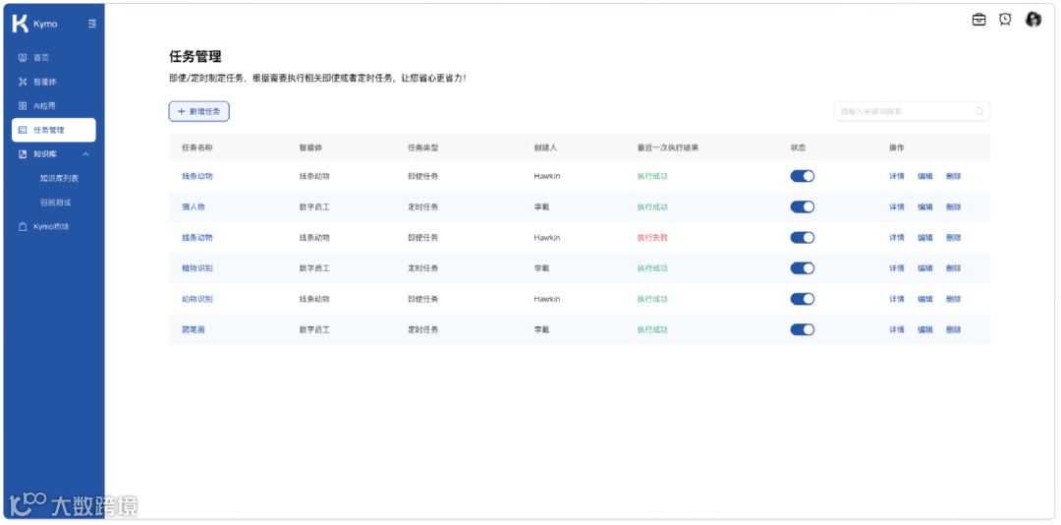Viewport: 1061px width, 525px height.
Task: Click the 任务名称 column header
Action: (x=196, y=147)
